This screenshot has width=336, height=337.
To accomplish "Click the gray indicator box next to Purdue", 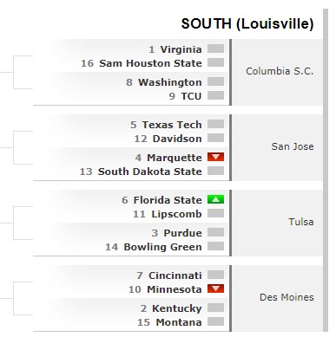I will pyautogui.click(x=215, y=232).
